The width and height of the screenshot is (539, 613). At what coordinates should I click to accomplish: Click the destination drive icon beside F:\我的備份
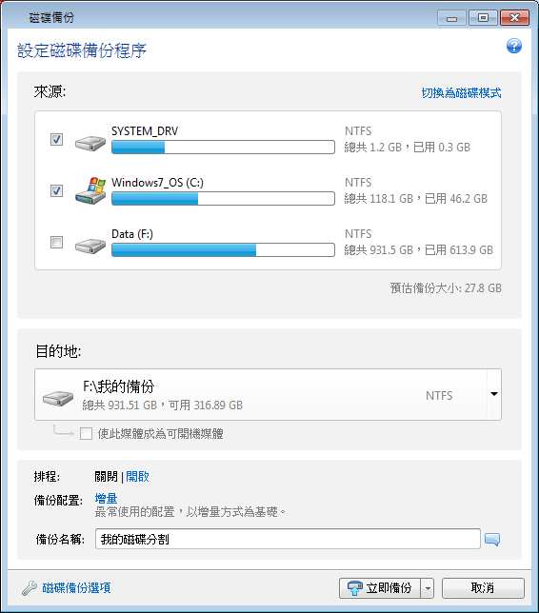pos(58,398)
